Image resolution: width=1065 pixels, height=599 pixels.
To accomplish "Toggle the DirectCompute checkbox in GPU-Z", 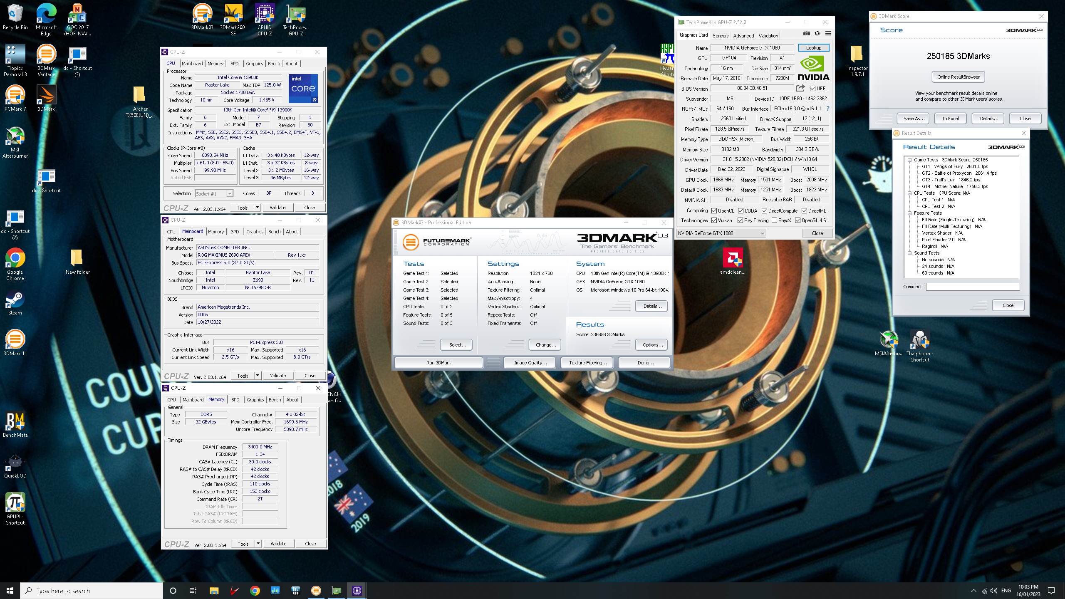I will pos(764,211).
